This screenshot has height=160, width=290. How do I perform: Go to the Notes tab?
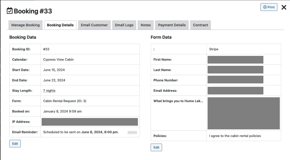pos(146,25)
